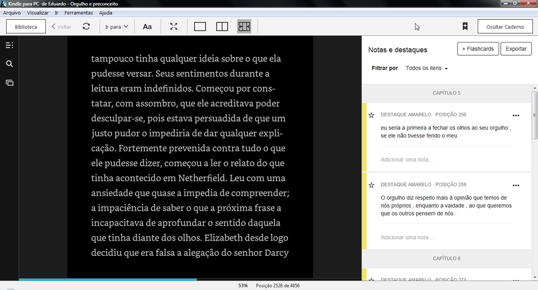Open the Ir para dropdown
This screenshot has width=538, height=290.
pos(117,27)
